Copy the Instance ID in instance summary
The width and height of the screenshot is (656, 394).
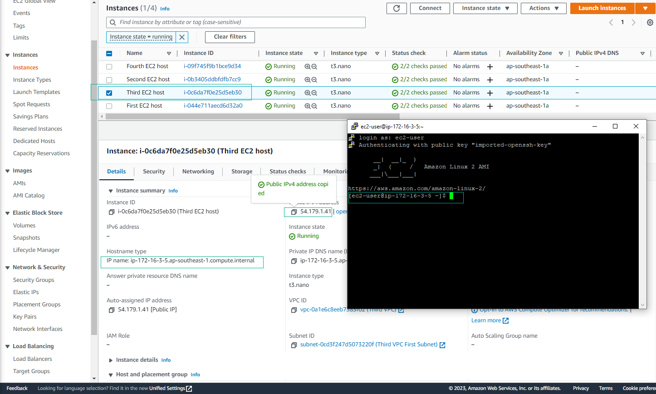[x=112, y=212]
